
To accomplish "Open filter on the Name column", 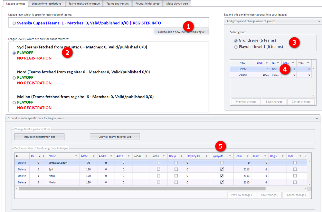I will tap(76, 156).
